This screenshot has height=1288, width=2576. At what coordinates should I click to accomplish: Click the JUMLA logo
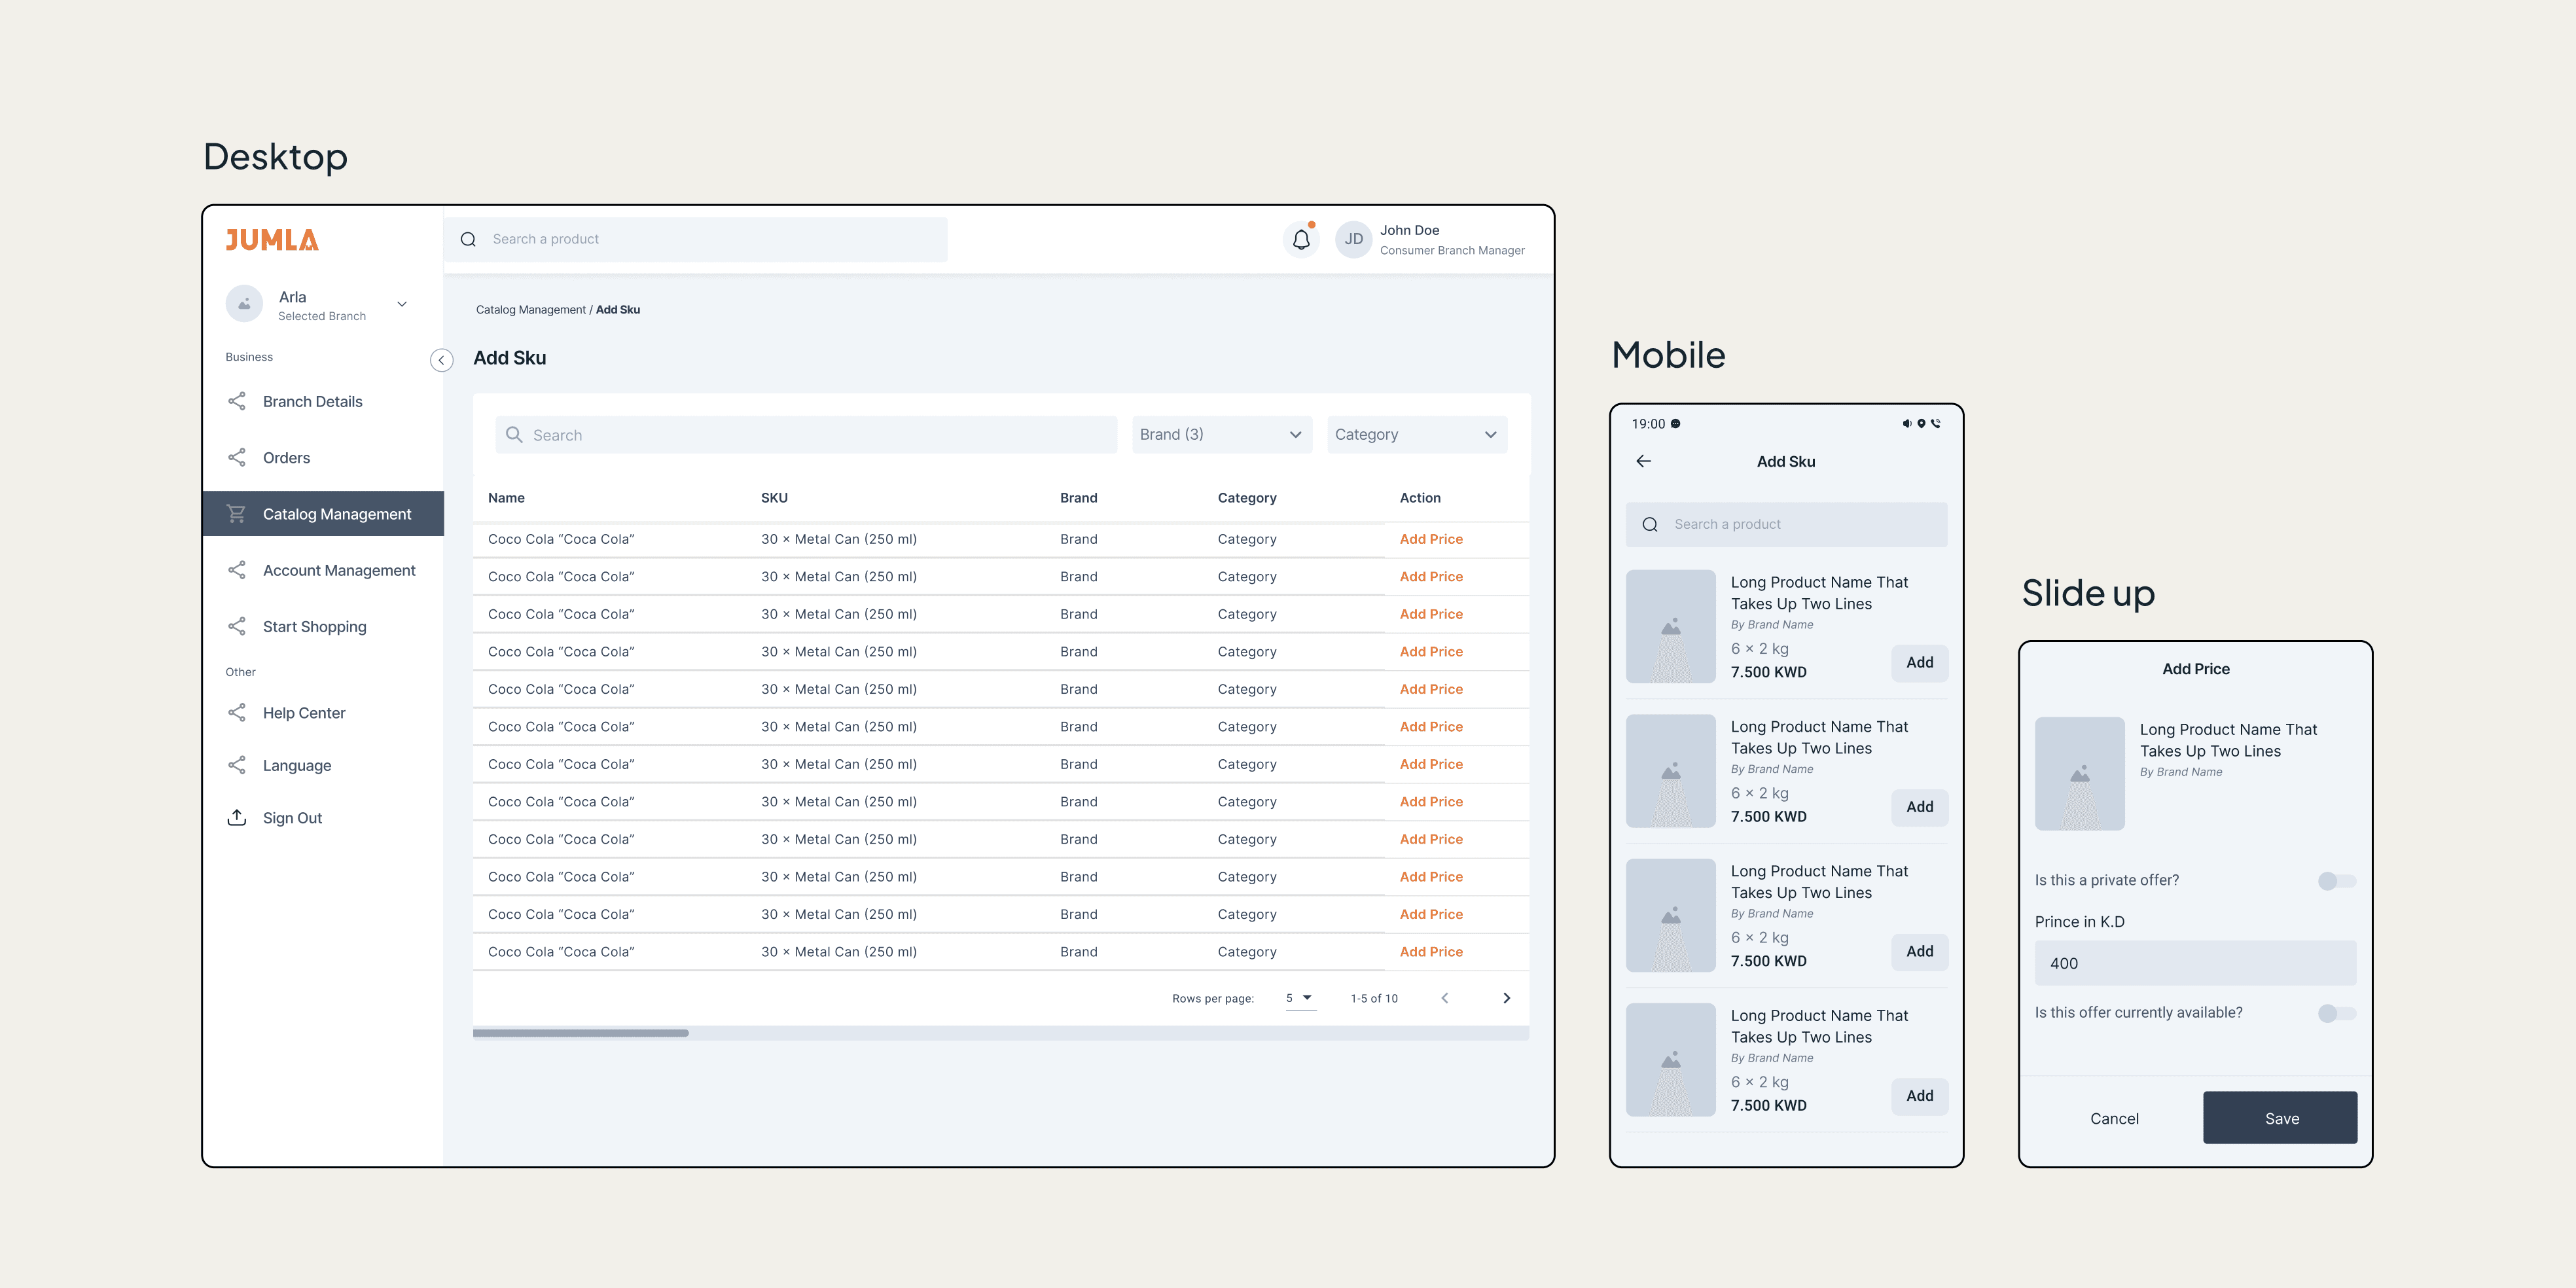272,240
